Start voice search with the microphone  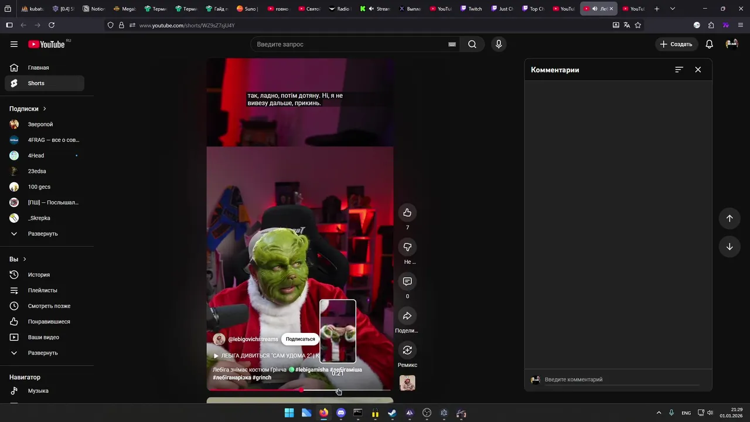499,44
